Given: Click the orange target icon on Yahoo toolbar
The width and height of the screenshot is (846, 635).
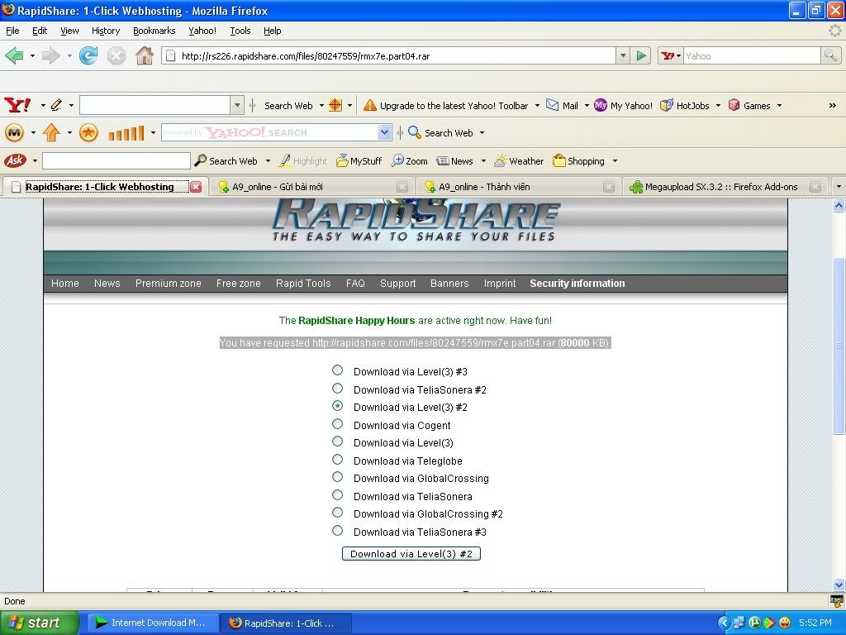Looking at the screenshot, I should [335, 105].
